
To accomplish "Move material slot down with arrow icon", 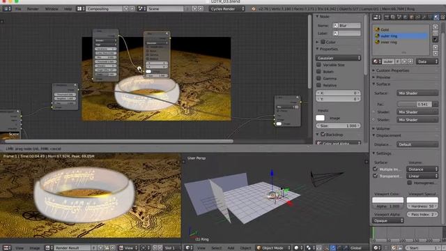I will [435, 53].
